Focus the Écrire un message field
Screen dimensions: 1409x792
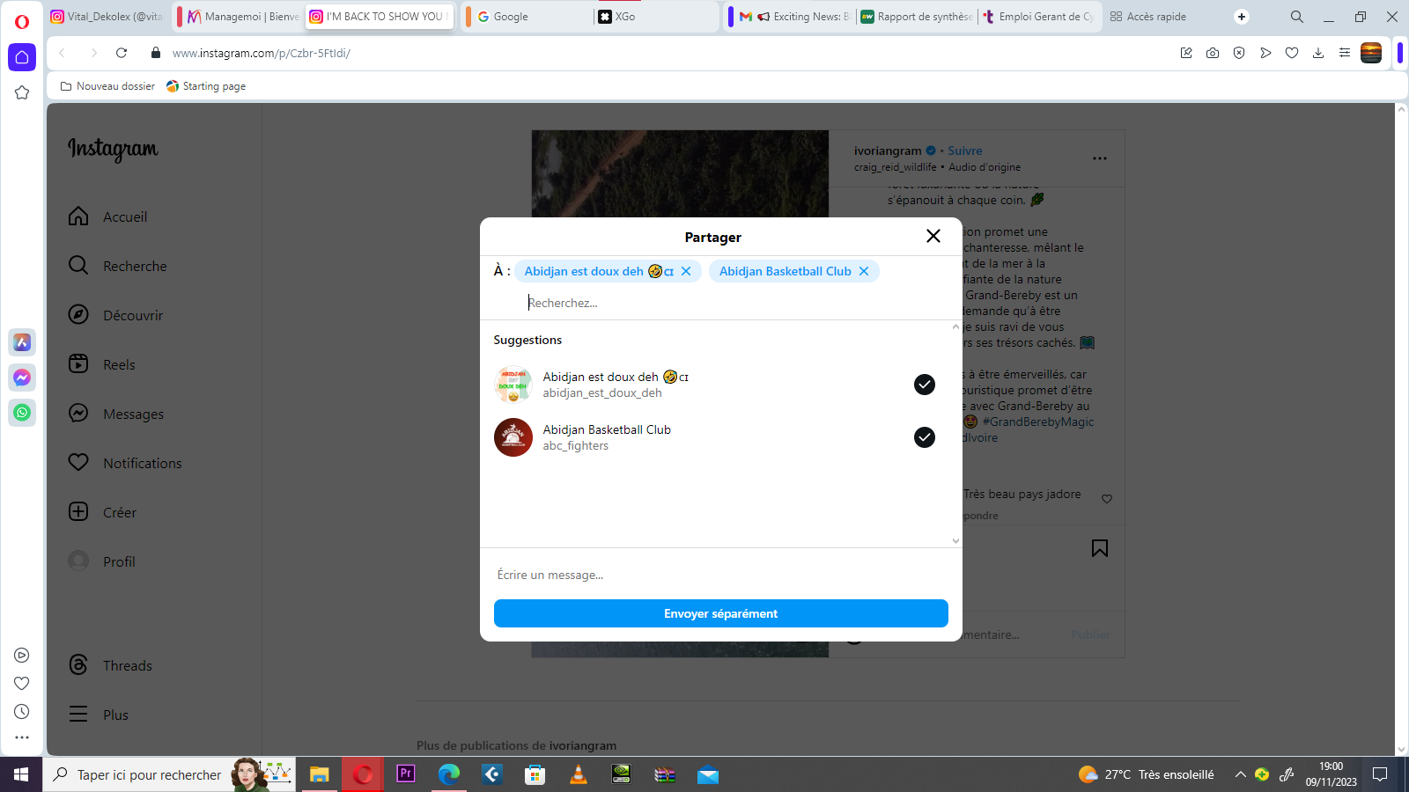720,575
